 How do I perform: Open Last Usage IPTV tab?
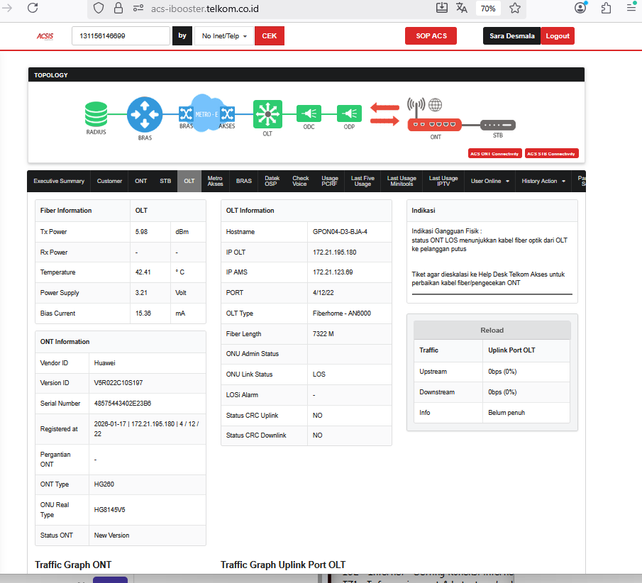click(x=443, y=181)
